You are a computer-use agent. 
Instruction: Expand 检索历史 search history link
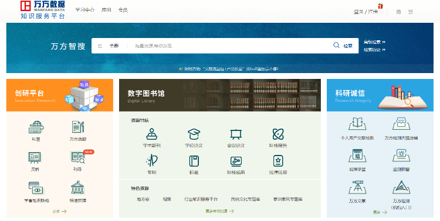click(375, 50)
